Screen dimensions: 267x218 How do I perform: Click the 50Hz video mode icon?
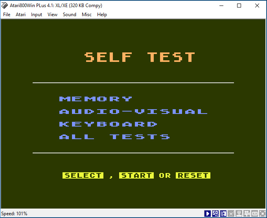tap(215, 214)
